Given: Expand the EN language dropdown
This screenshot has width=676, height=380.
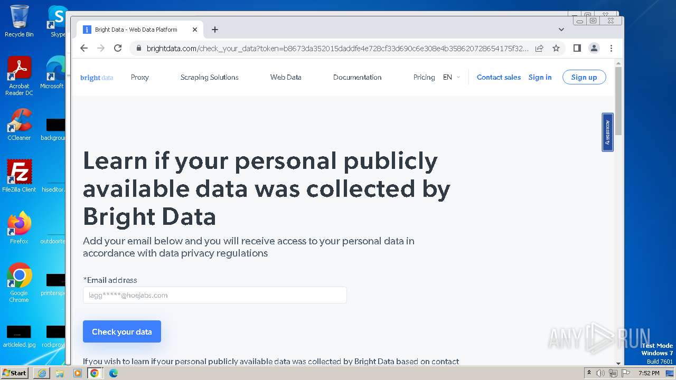Looking at the screenshot, I should pos(452,77).
